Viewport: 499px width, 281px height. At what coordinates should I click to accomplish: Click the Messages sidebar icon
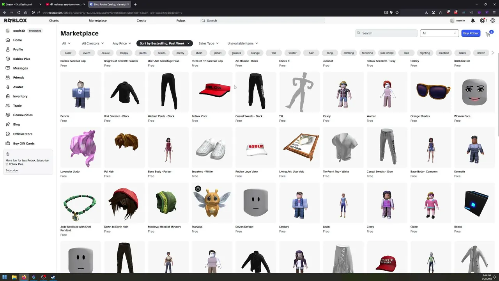[x=7, y=68]
